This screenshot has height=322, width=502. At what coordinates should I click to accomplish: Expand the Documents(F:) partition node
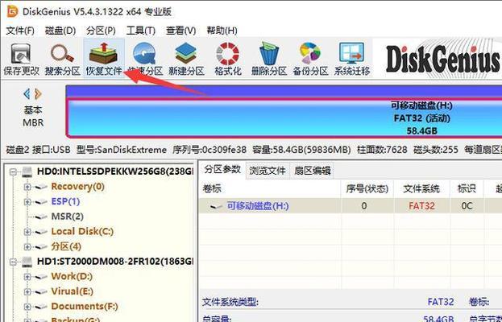pos(27,307)
